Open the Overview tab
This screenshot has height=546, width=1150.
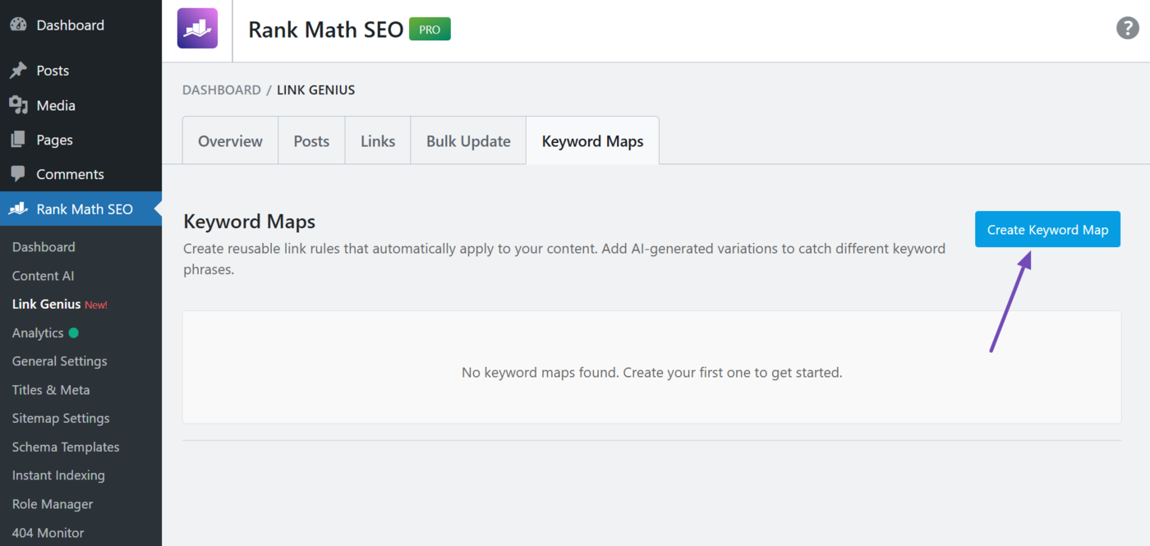[x=230, y=140]
